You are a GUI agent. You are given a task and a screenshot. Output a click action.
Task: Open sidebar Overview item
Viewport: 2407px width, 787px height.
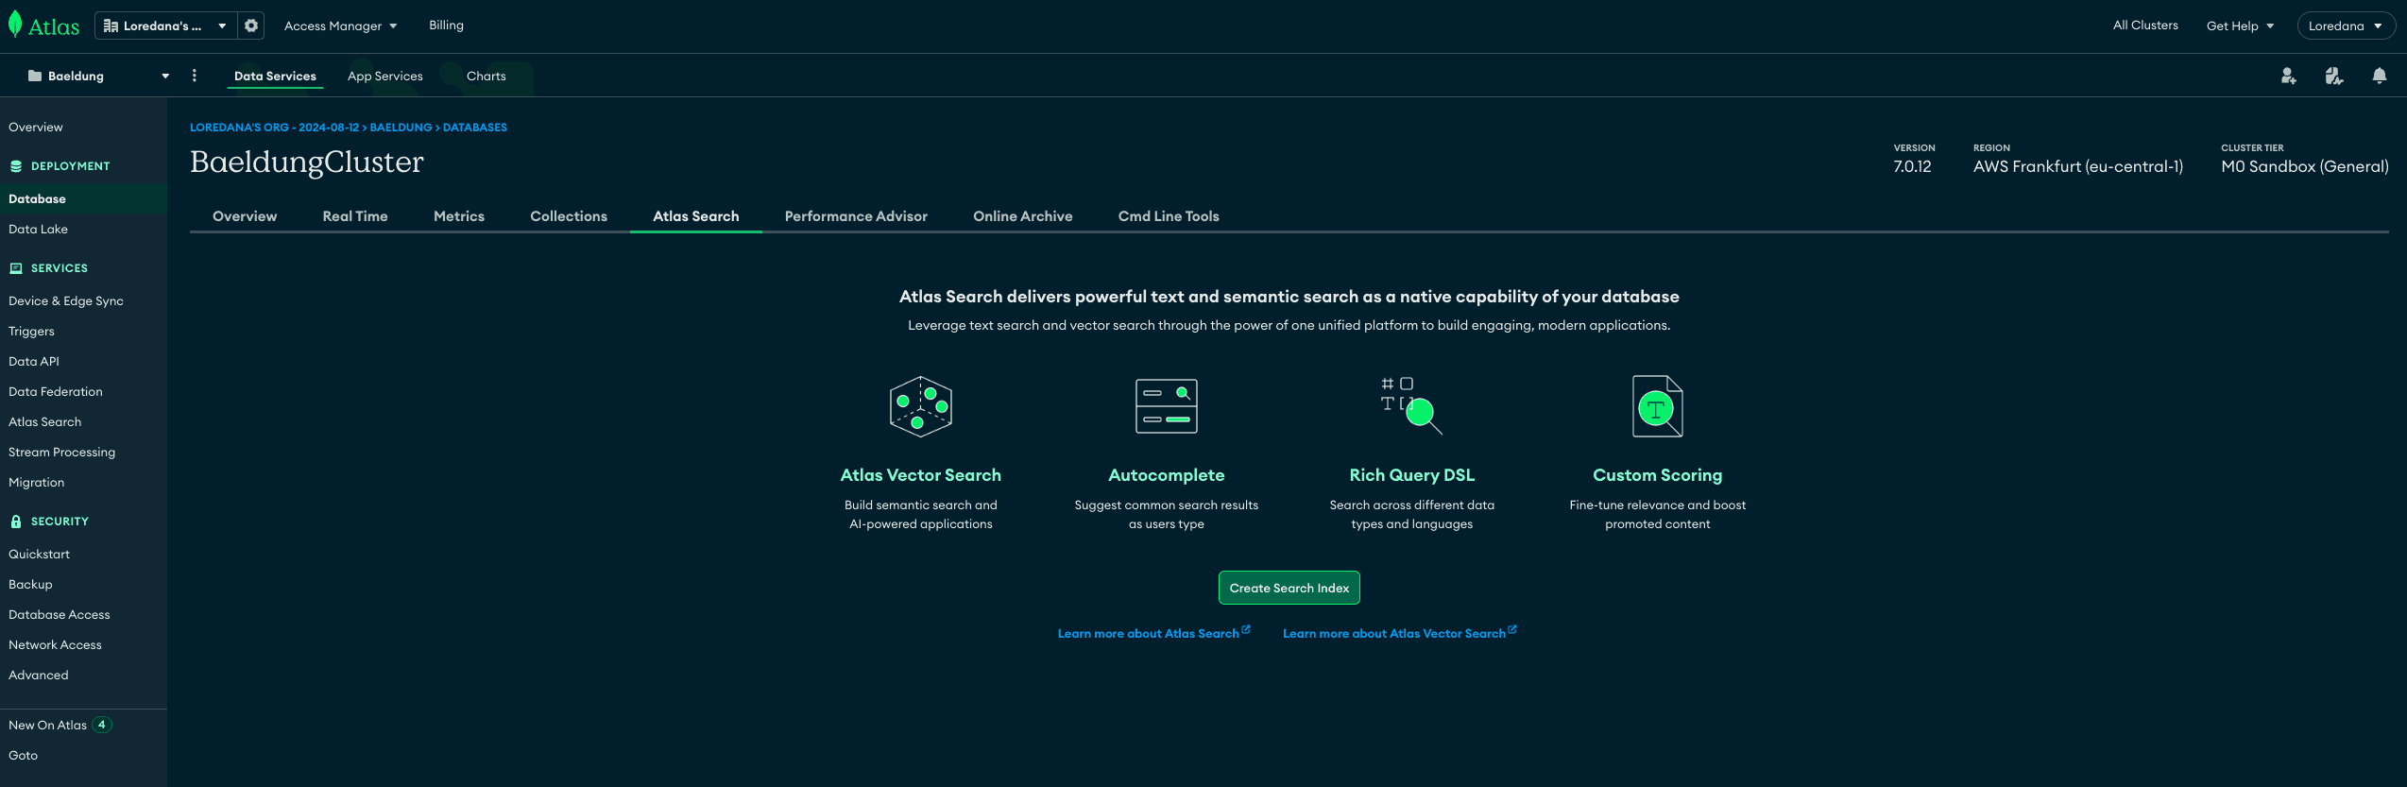(36, 128)
